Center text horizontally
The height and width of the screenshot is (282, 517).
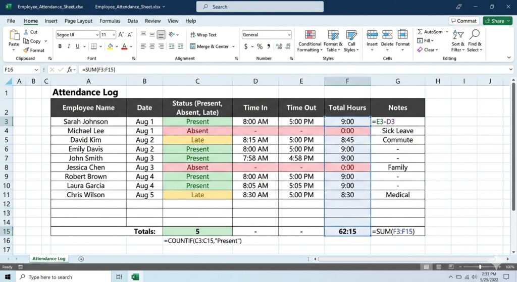152,46
